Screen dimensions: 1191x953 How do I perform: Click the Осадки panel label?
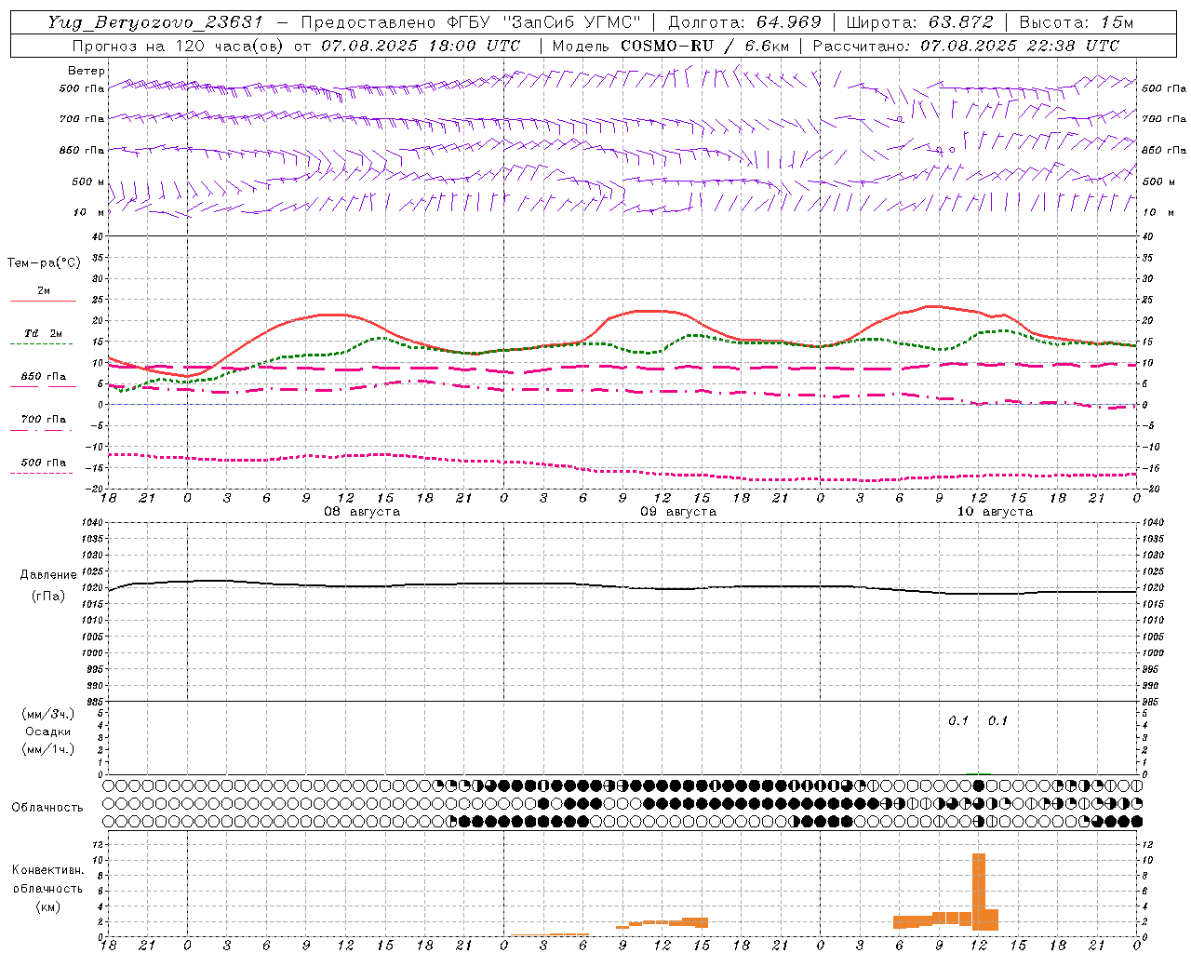pyautogui.click(x=48, y=732)
